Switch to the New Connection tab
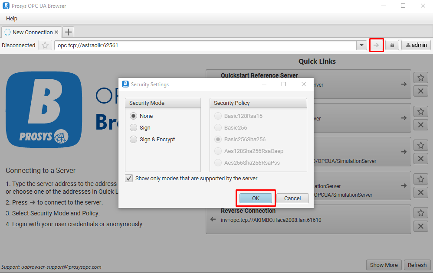This screenshot has width=433, height=273. pyautogui.click(x=30, y=32)
